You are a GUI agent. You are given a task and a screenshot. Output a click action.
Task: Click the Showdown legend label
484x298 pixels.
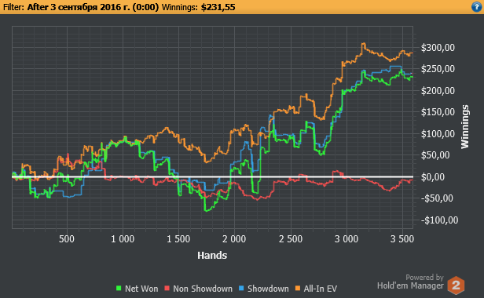268,289
